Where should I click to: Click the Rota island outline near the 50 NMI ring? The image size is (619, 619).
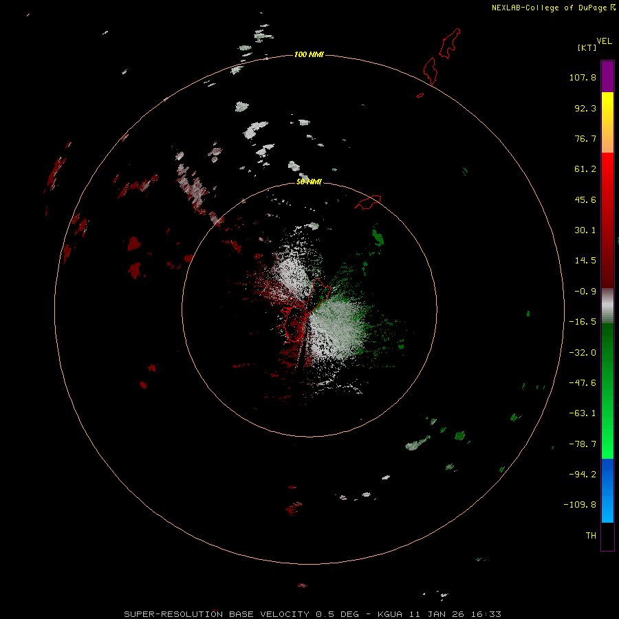click(368, 202)
